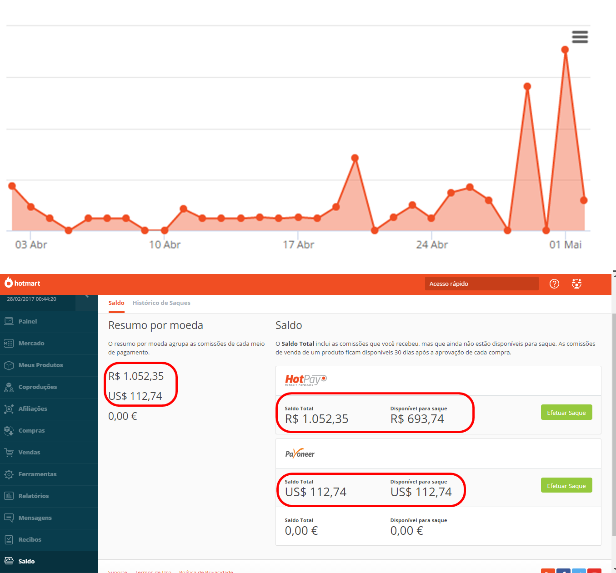Image resolution: width=616 pixels, height=573 pixels.
Task: Click HotPay Saldo Total R$ 1.052,35
Action: (316, 419)
